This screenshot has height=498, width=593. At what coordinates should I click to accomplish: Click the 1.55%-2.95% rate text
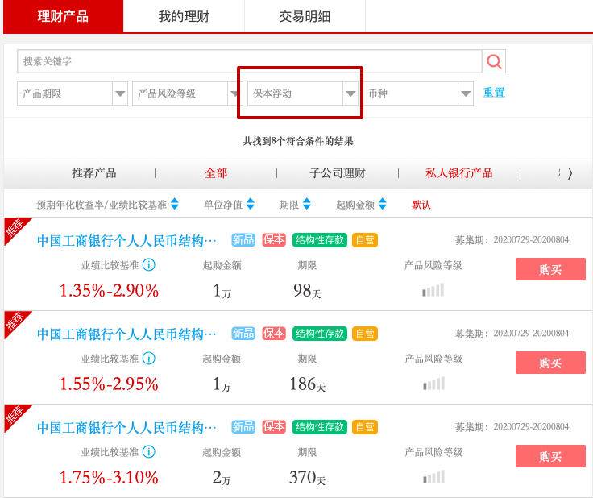[109, 384]
